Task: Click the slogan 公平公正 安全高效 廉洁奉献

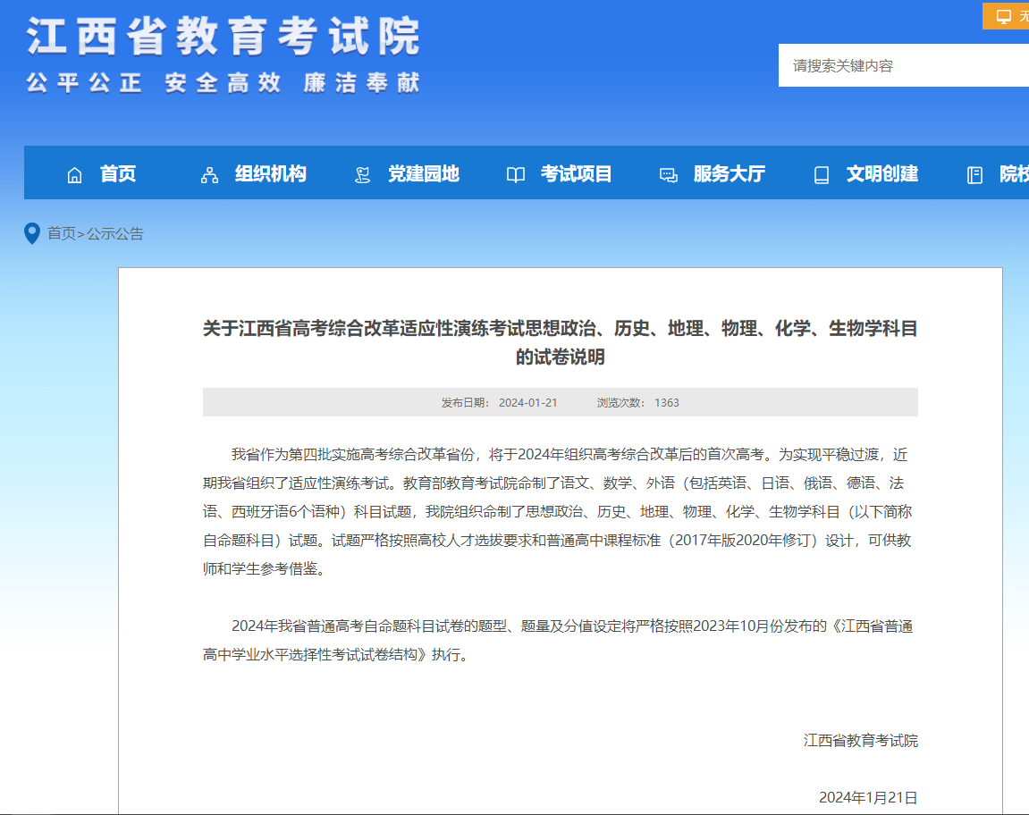Action: [224, 83]
